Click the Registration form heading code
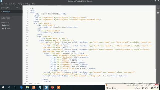The width and height of the screenshot is (160, 90). tap(58, 27)
